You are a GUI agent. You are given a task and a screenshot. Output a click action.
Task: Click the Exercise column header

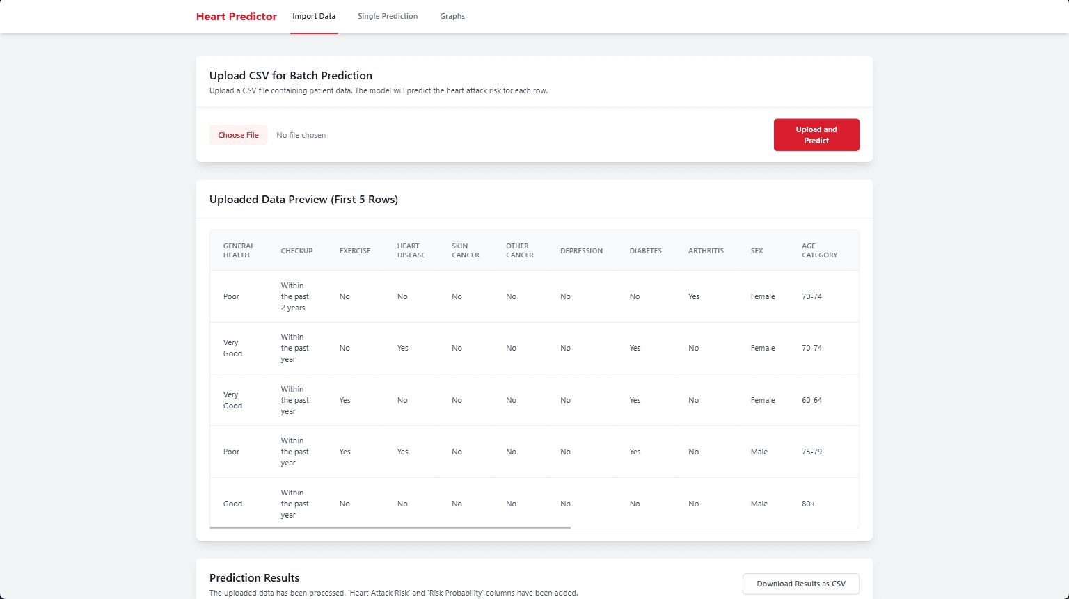pyautogui.click(x=355, y=250)
